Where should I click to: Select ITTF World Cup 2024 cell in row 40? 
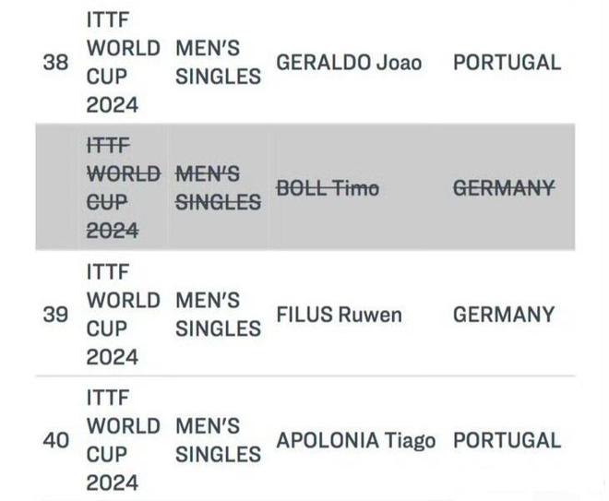(124, 440)
